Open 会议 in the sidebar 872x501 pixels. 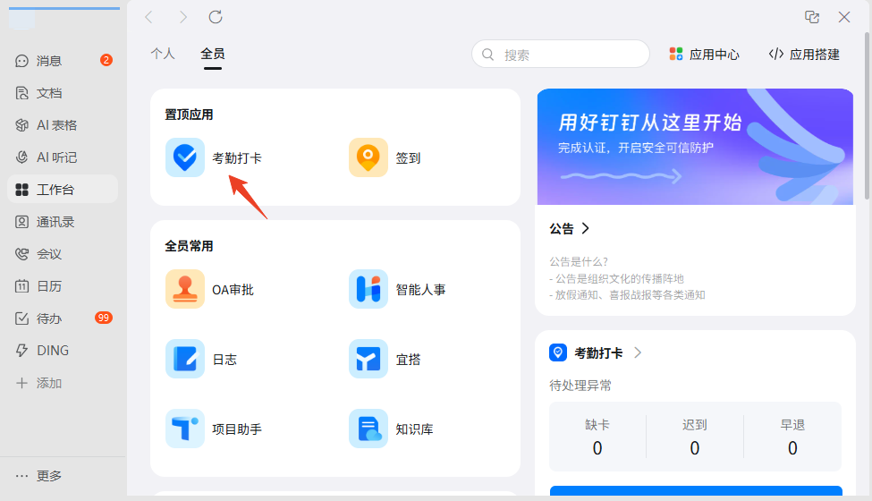[63, 254]
